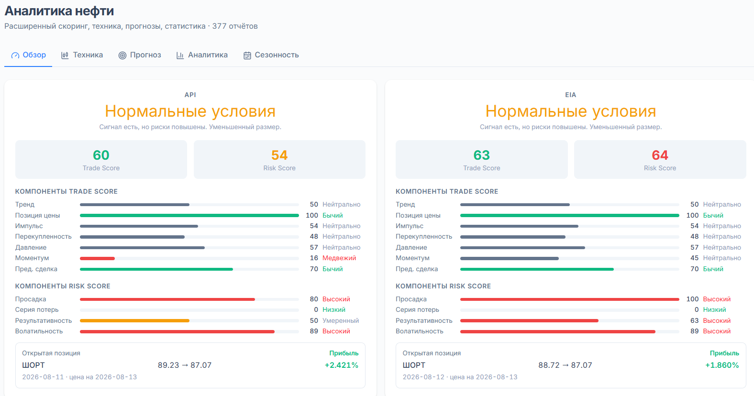This screenshot has height=396, width=754.
Task: Open the Техника tab
Action: 82,55
